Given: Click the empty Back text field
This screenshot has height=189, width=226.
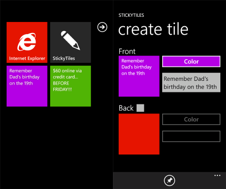Looking at the screenshot, I should (x=191, y=136).
